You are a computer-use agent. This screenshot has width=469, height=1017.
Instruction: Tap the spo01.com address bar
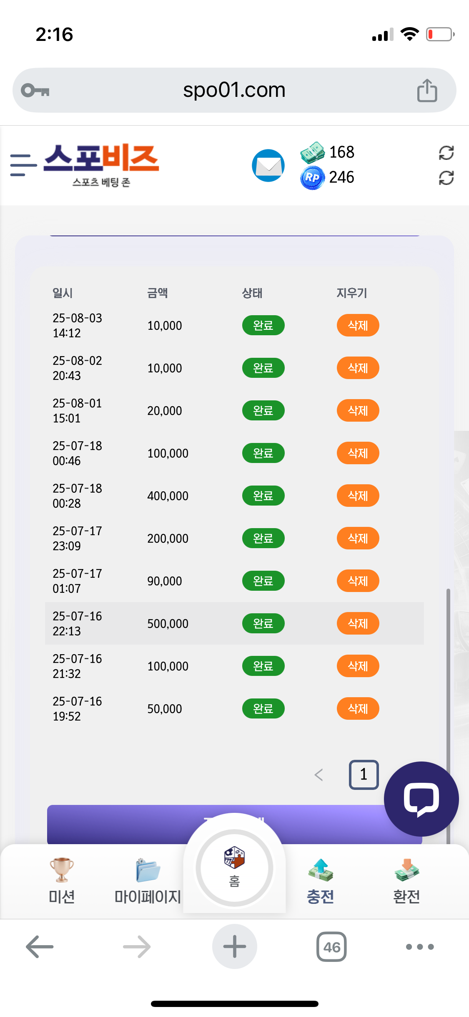click(234, 90)
